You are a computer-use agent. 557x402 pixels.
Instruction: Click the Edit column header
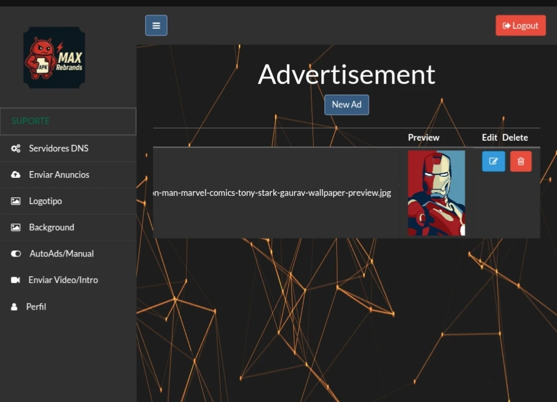489,138
